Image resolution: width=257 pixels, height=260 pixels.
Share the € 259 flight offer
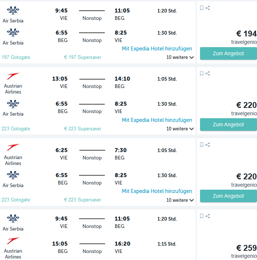[x=208, y=216]
